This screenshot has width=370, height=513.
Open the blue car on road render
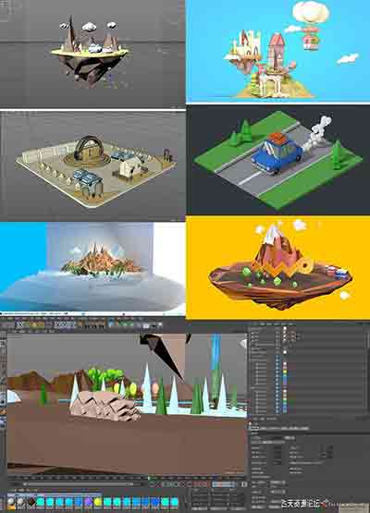[278, 160]
